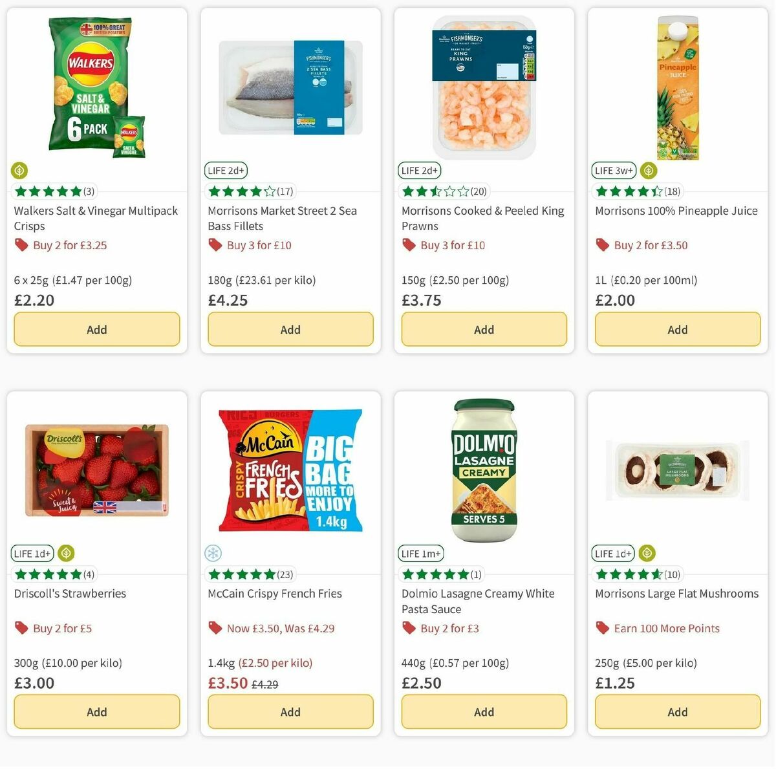Viewport: 776px width, 769px height.
Task: Add McCain Crispy French Fries to basket
Action: click(x=290, y=711)
